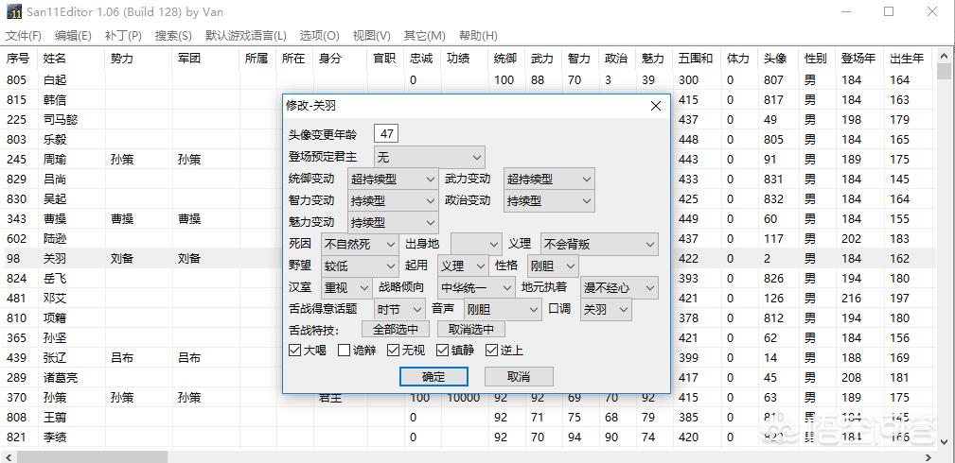Screen dimensions: 955x463
Task: Uncheck the 镇静 checkbox
Action: pos(443,351)
